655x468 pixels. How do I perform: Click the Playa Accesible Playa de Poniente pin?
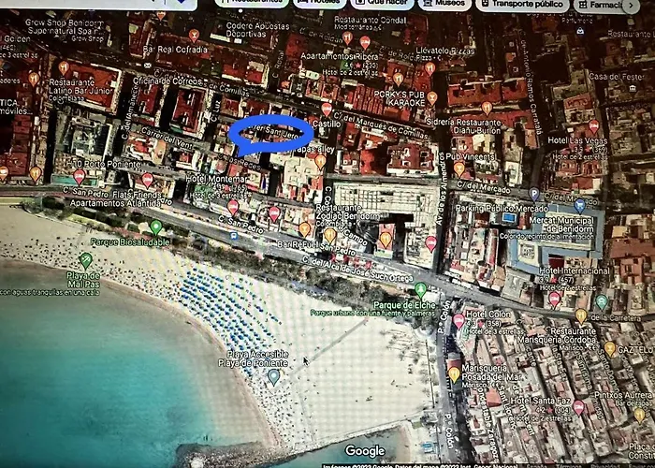pyautogui.click(x=273, y=376)
